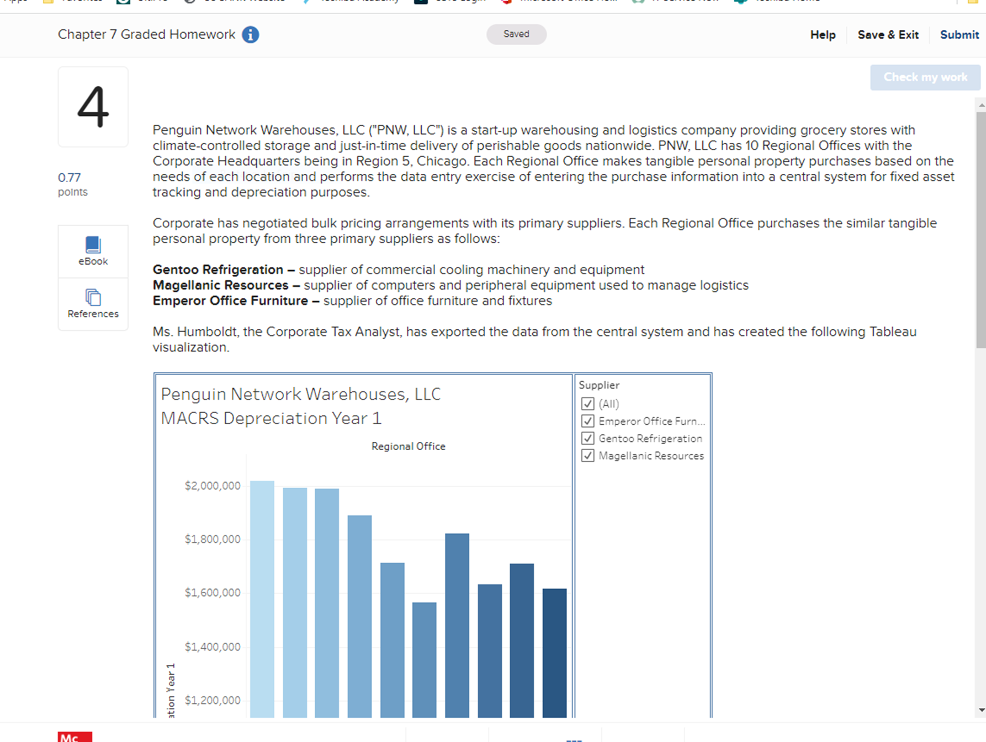This screenshot has height=742, width=986.
Task: Select the lightest blue bar in the chart
Action: click(x=262, y=599)
